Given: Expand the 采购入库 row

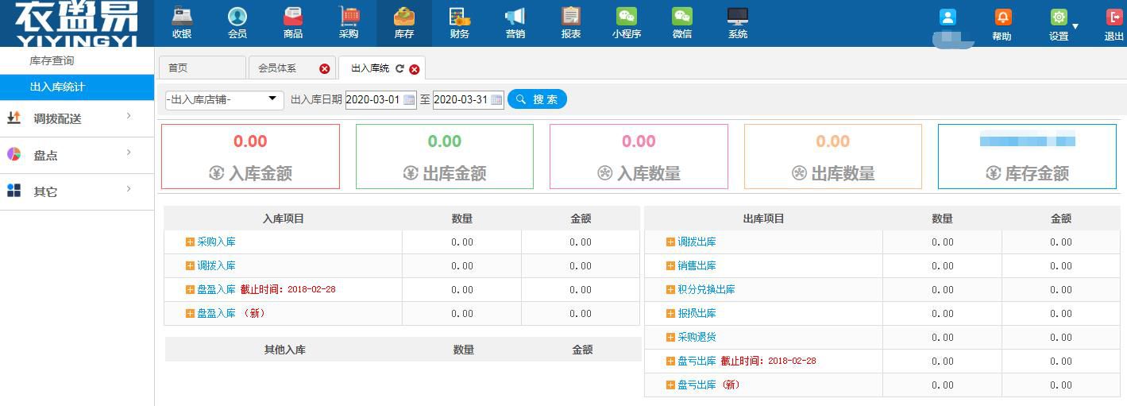Looking at the screenshot, I should click(x=190, y=242).
